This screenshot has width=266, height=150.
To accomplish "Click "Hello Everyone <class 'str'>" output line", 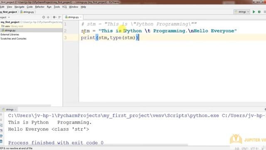I will (49, 129).
